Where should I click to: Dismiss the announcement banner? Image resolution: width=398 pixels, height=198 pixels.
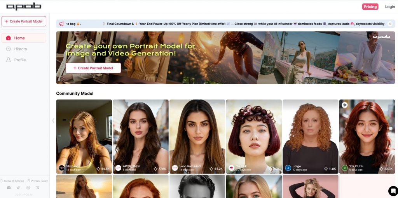(390, 24)
